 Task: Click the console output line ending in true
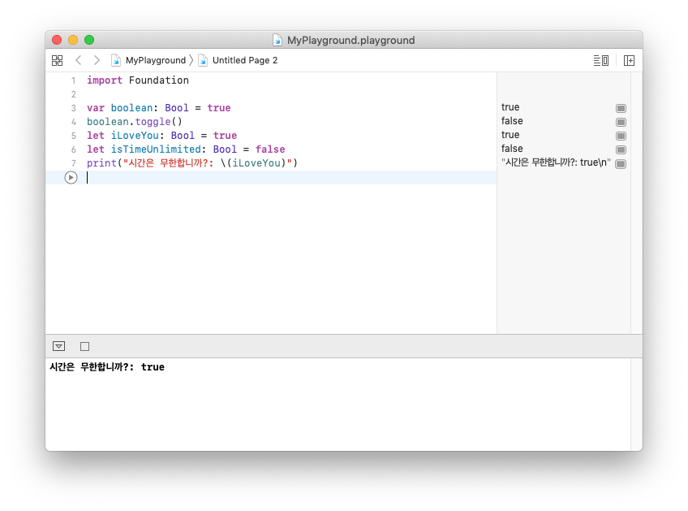point(107,367)
